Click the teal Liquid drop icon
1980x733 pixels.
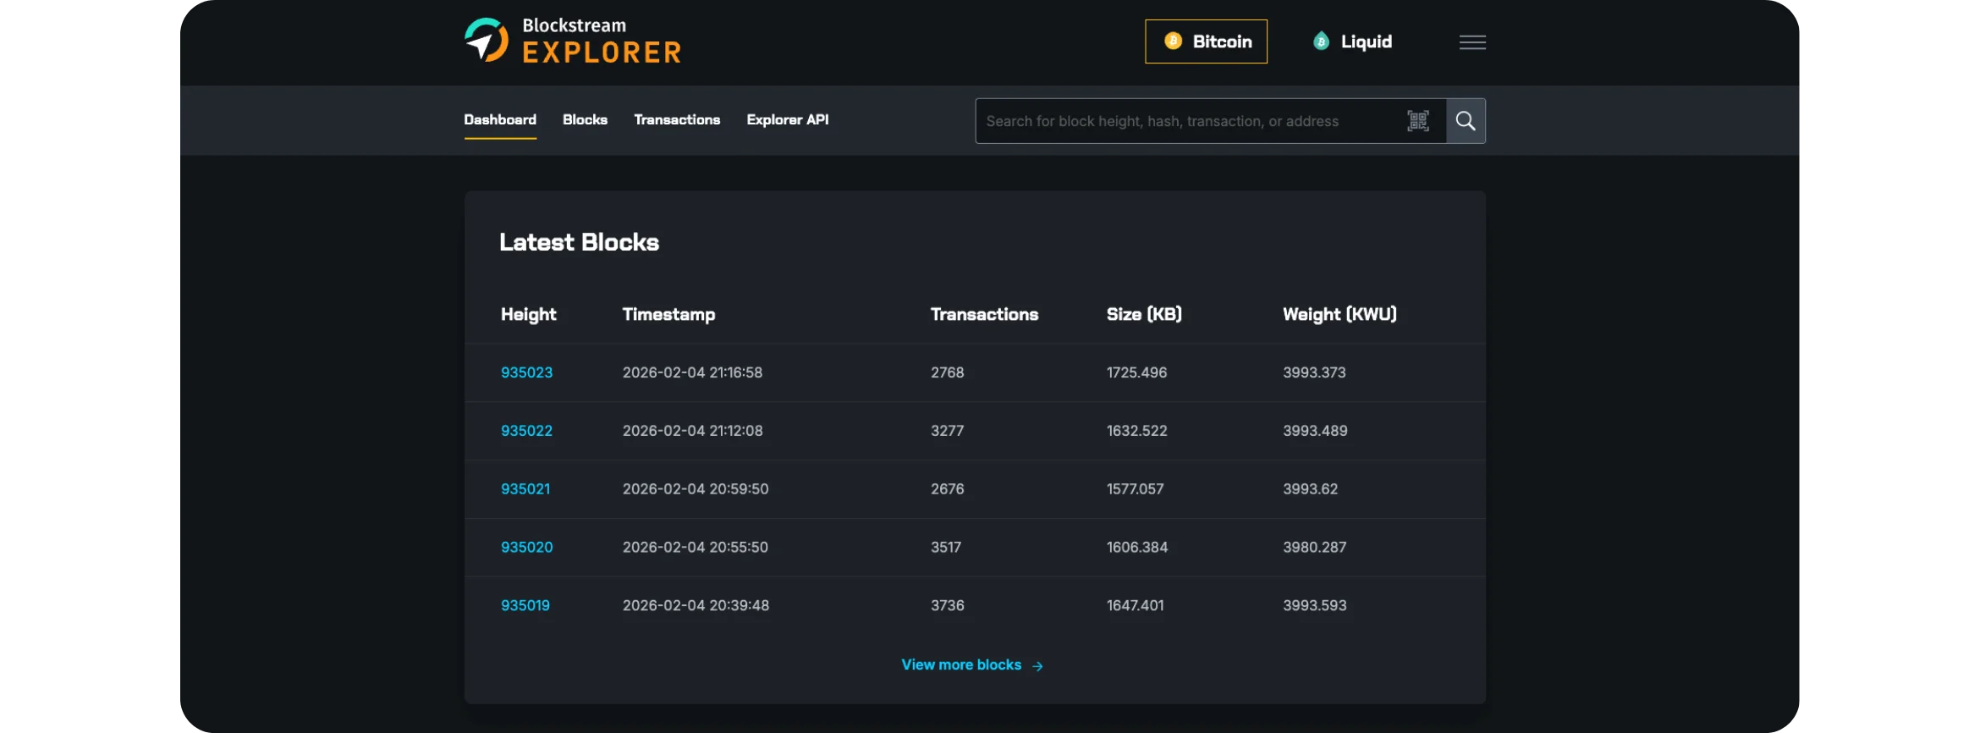coord(1321,41)
